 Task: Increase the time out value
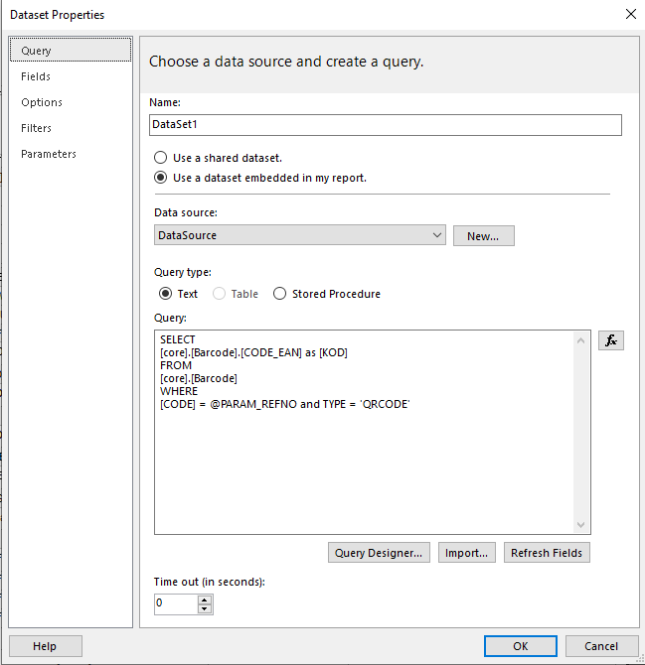(205, 599)
